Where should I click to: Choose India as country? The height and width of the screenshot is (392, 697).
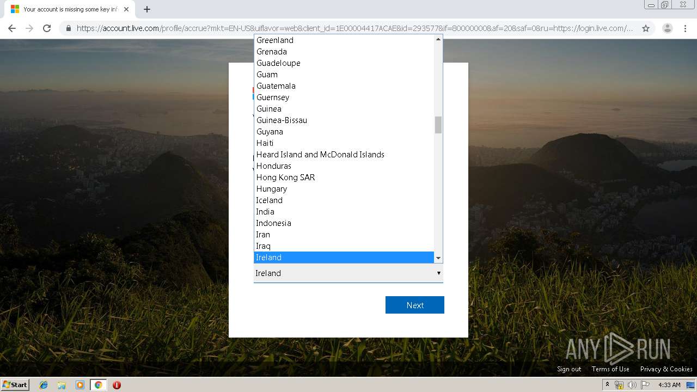tap(344, 212)
